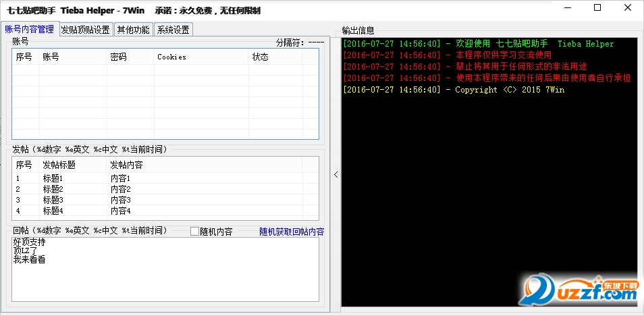Image resolution: width=644 pixels, height=316 pixels.
Task: Click the 我来看看 reply line
Action: [29, 260]
